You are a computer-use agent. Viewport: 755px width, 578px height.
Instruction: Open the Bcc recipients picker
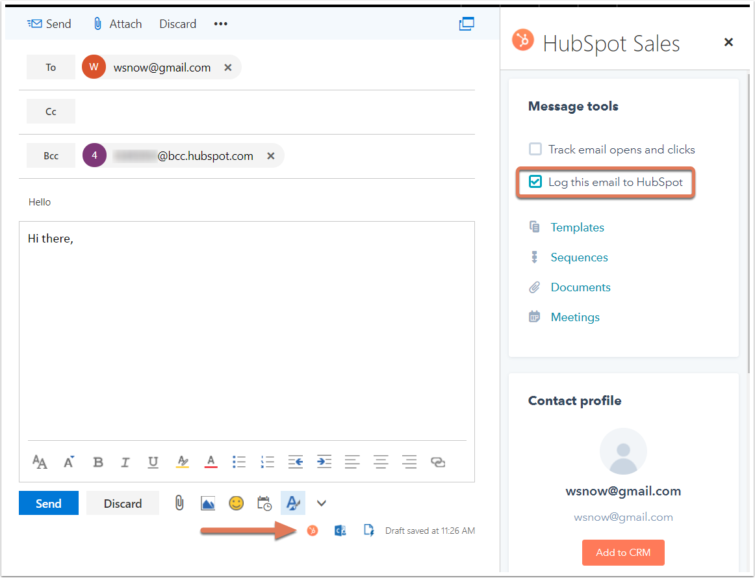pyautogui.click(x=51, y=155)
